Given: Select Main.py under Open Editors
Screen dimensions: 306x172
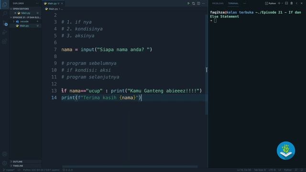Looking at the screenshot, I should click(x=25, y=13).
